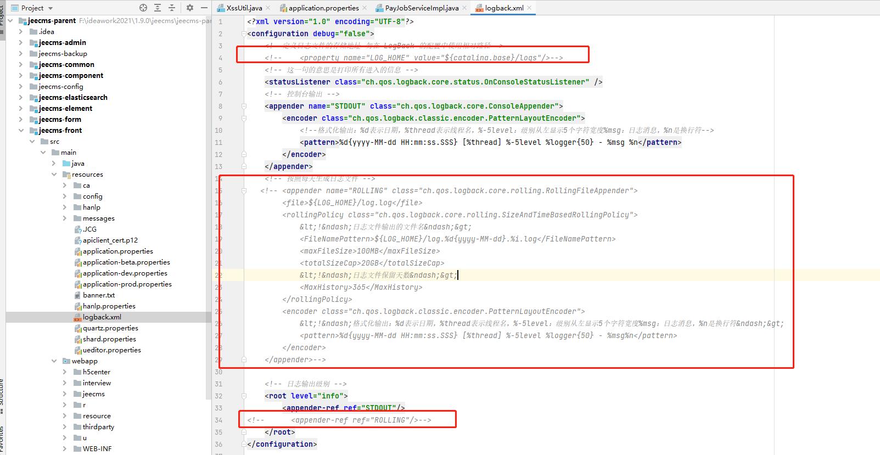
Task: Hide the Project tool window
Action: [x=204, y=8]
